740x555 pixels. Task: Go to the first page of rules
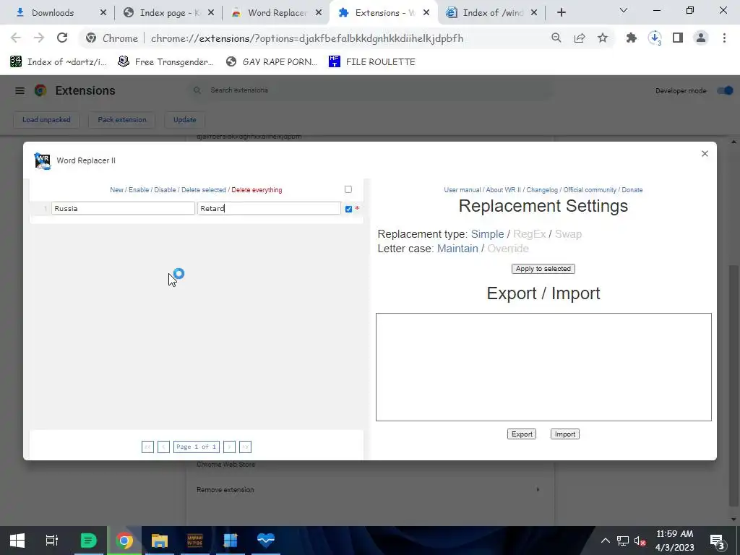(147, 447)
